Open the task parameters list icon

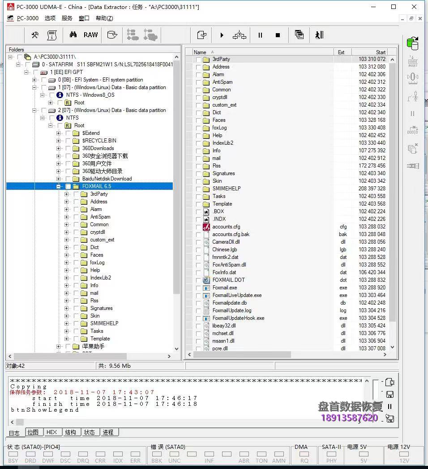coord(51,35)
